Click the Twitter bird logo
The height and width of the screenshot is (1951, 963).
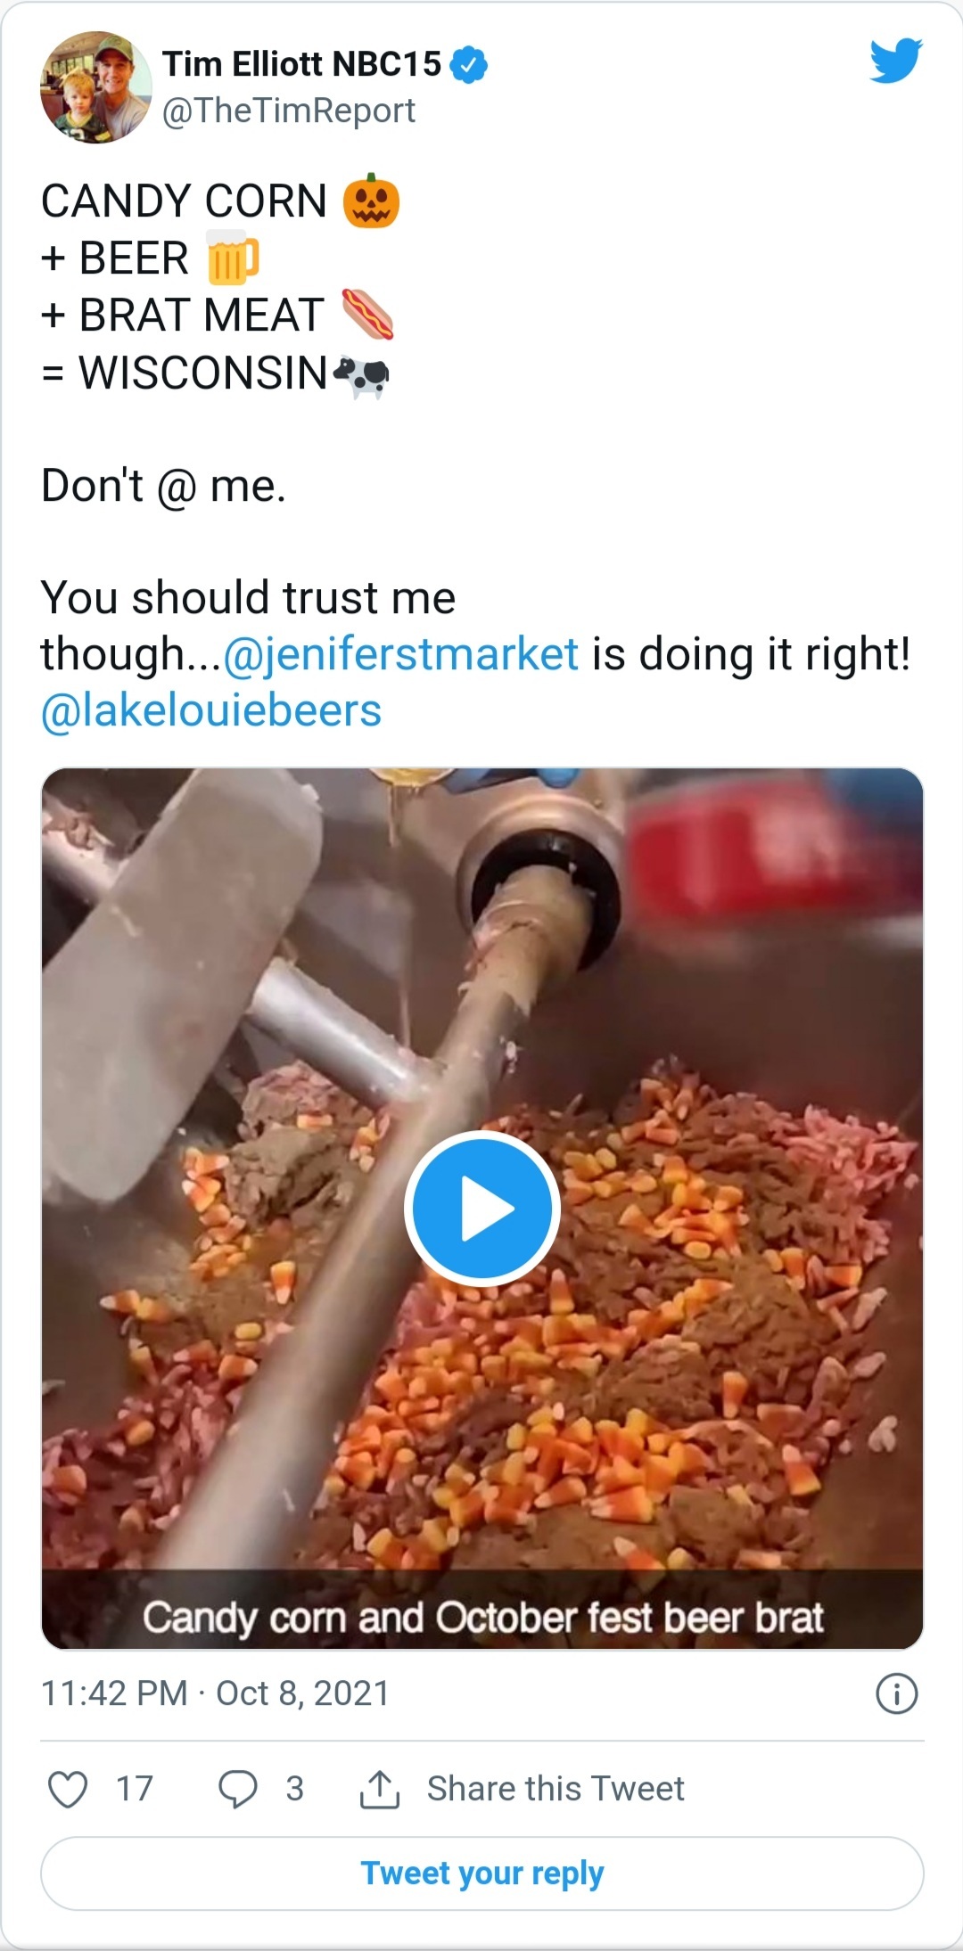coord(895,61)
